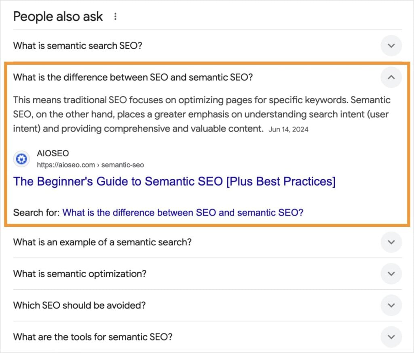
Task: Open the Beginner's Guide to Semantic SEO link
Action: [x=174, y=181]
